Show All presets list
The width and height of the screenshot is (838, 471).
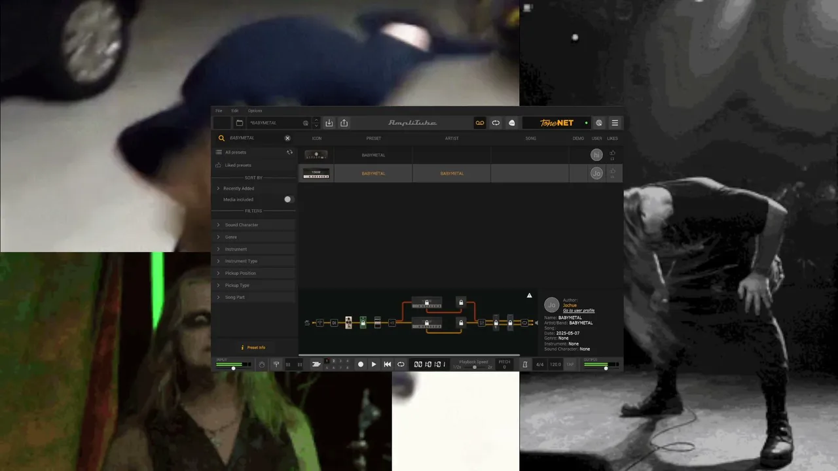236,152
